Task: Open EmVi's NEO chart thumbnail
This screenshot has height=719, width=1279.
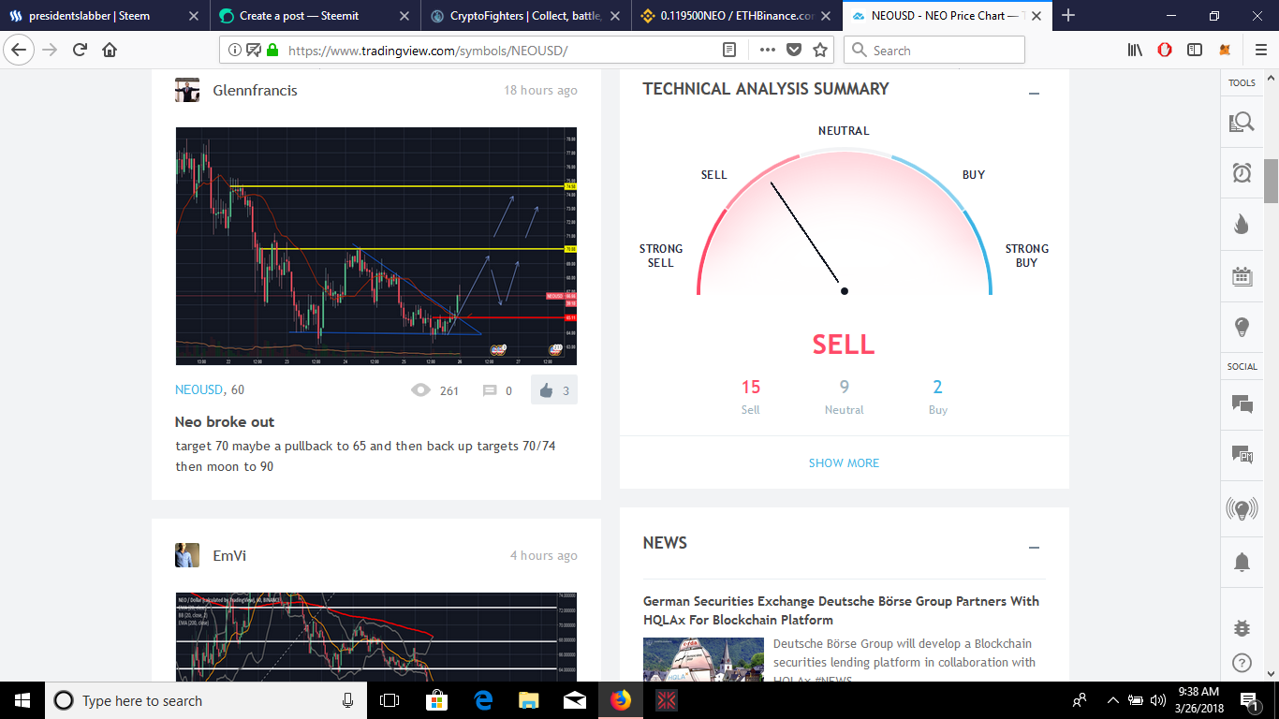Action: coord(376,637)
